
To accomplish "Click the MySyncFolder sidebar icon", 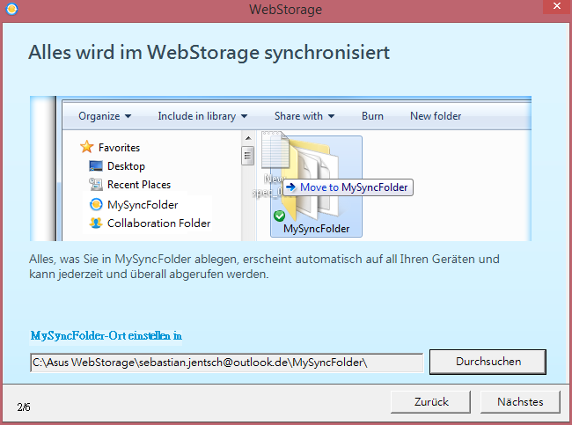I will pyautogui.click(x=96, y=204).
